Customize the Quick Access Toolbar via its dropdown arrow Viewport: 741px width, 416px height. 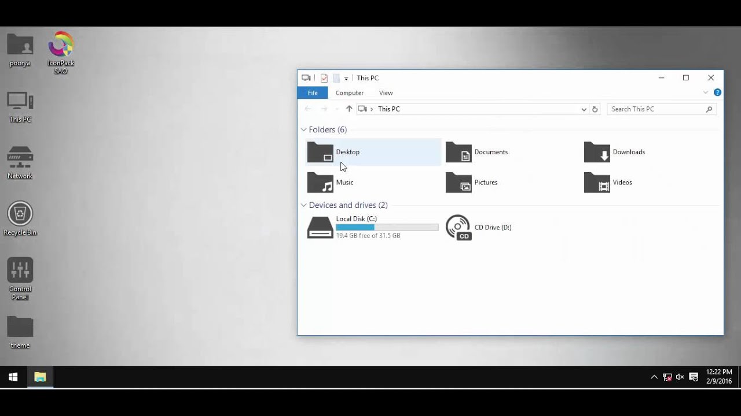347,78
